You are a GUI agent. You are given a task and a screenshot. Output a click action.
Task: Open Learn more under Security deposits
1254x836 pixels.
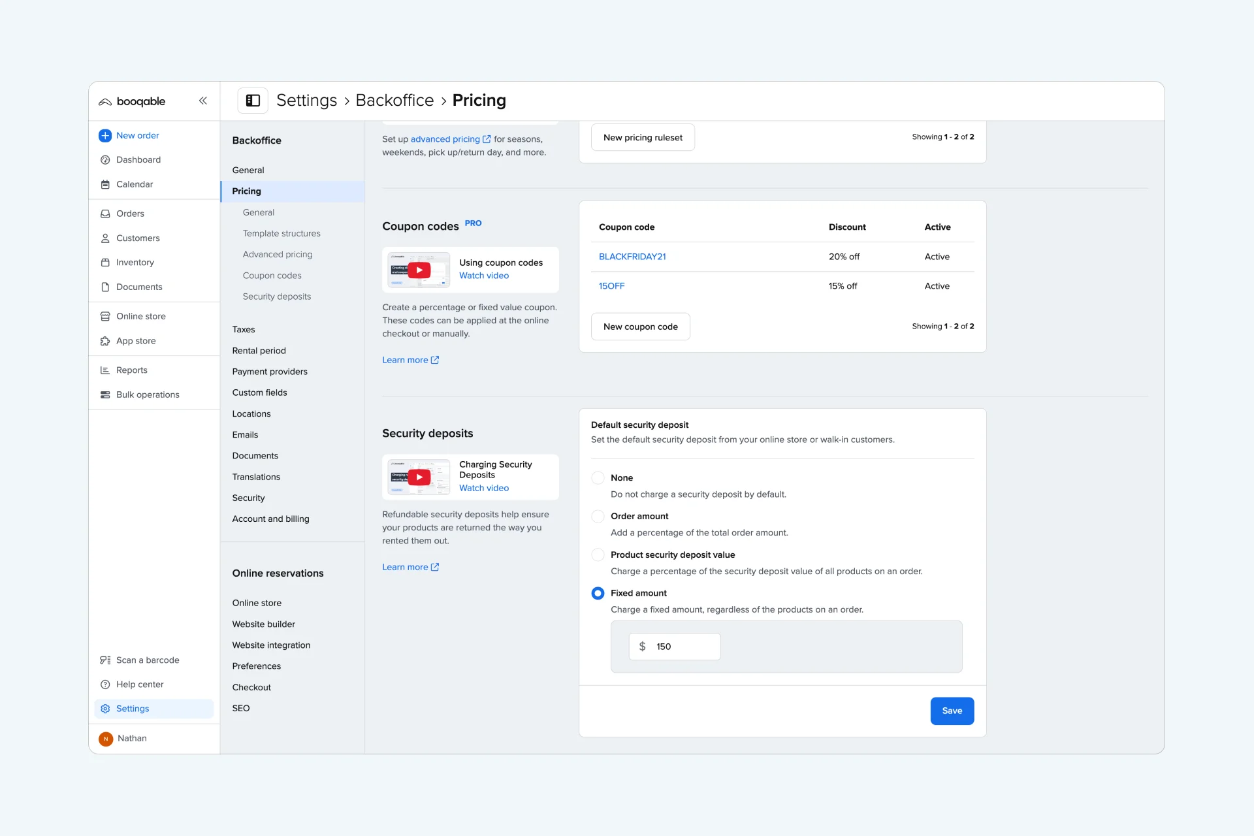click(x=410, y=567)
